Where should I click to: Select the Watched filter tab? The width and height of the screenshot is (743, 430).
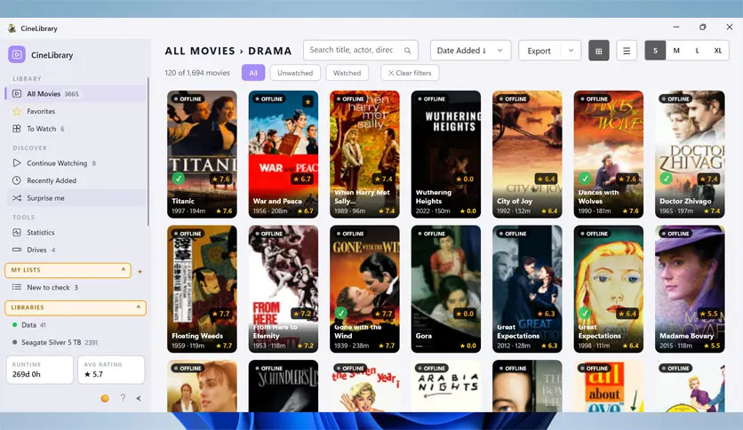tap(347, 73)
